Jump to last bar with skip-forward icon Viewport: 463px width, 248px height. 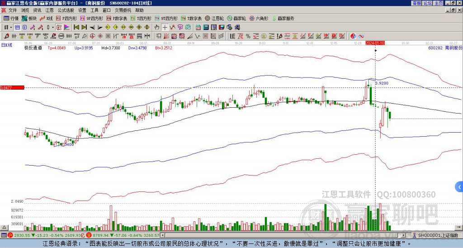coord(84,28)
